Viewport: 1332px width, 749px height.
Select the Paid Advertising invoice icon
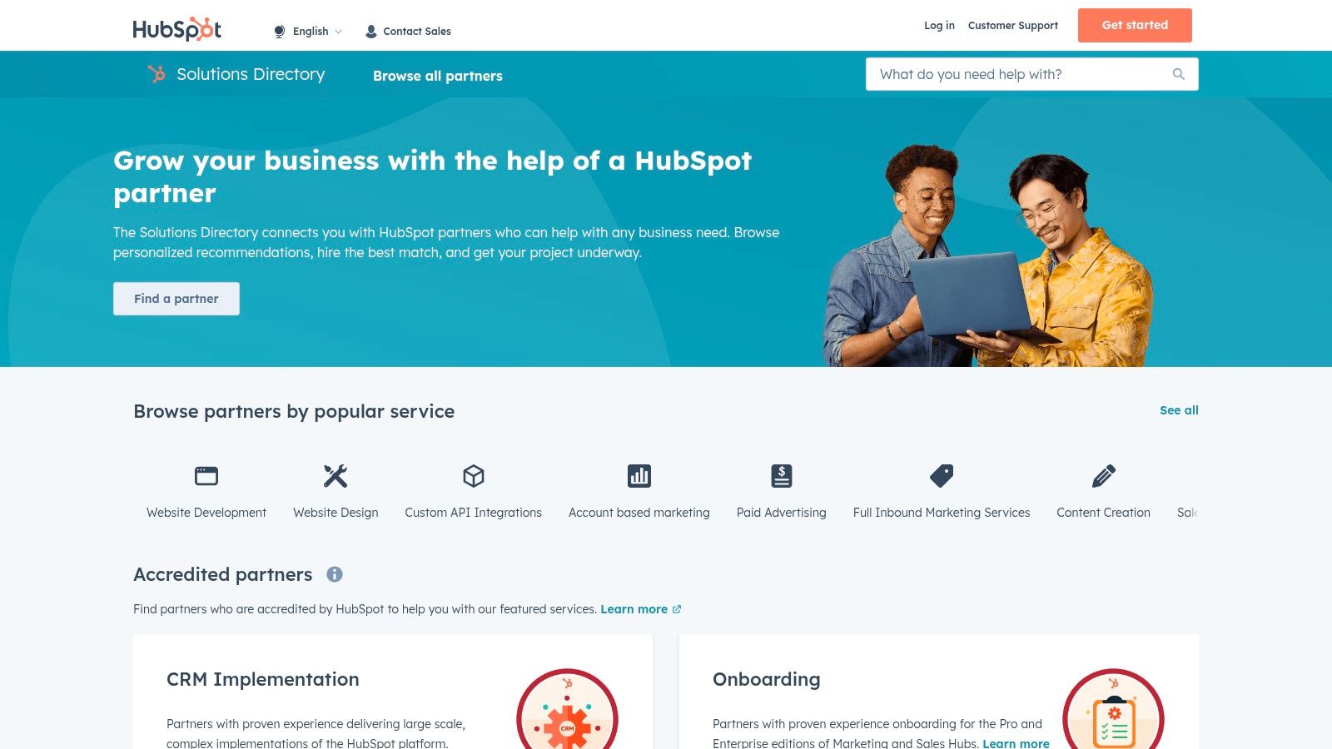[x=782, y=476]
